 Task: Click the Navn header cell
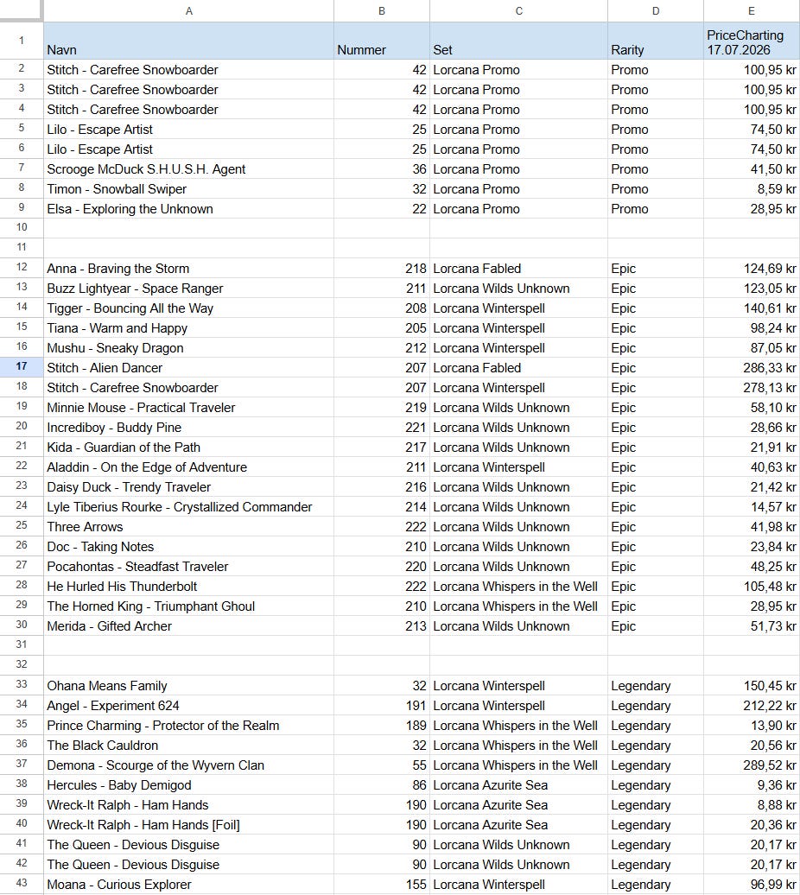tap(189, 41)
